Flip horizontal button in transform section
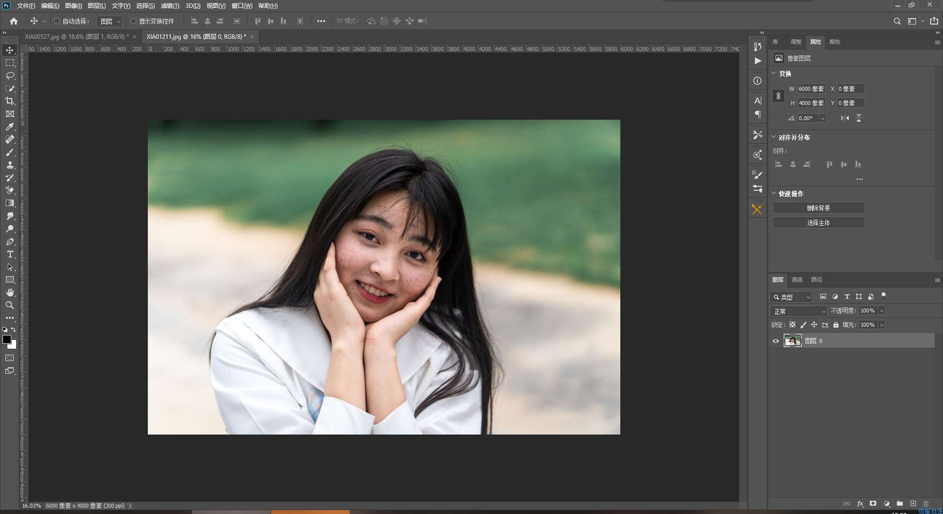This screenshot has height=514, width=943. 845,118
